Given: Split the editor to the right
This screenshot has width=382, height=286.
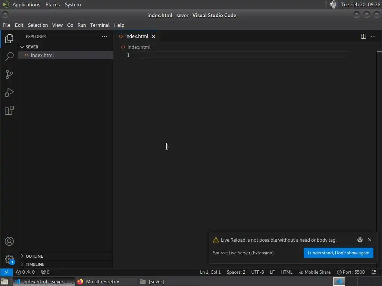Looking at the screenshot, I should [x=363, y=36].
